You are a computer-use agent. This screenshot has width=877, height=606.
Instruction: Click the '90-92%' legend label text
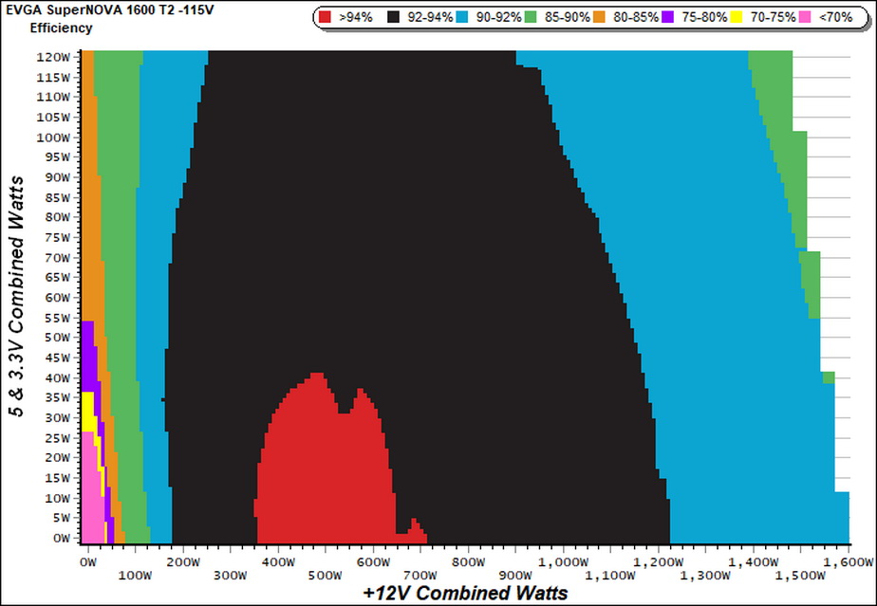click(499, 17)
